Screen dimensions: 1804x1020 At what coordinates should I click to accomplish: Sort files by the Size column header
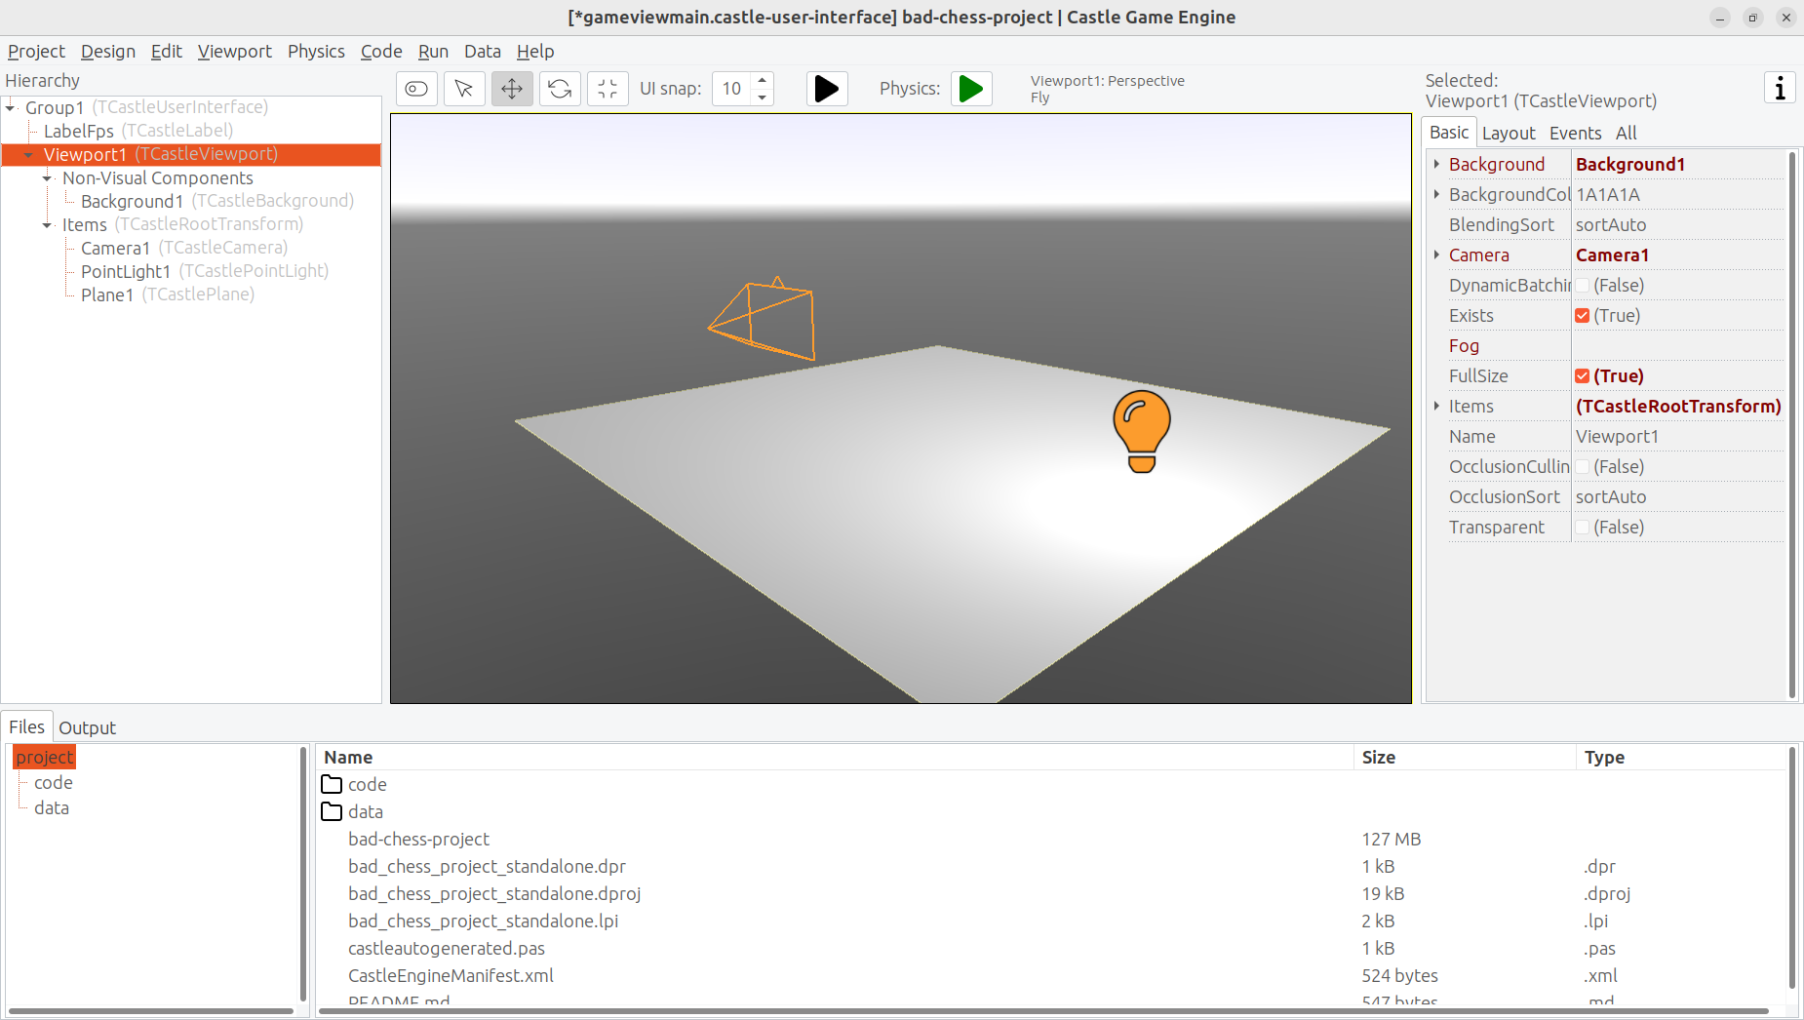click(1464, 757)
